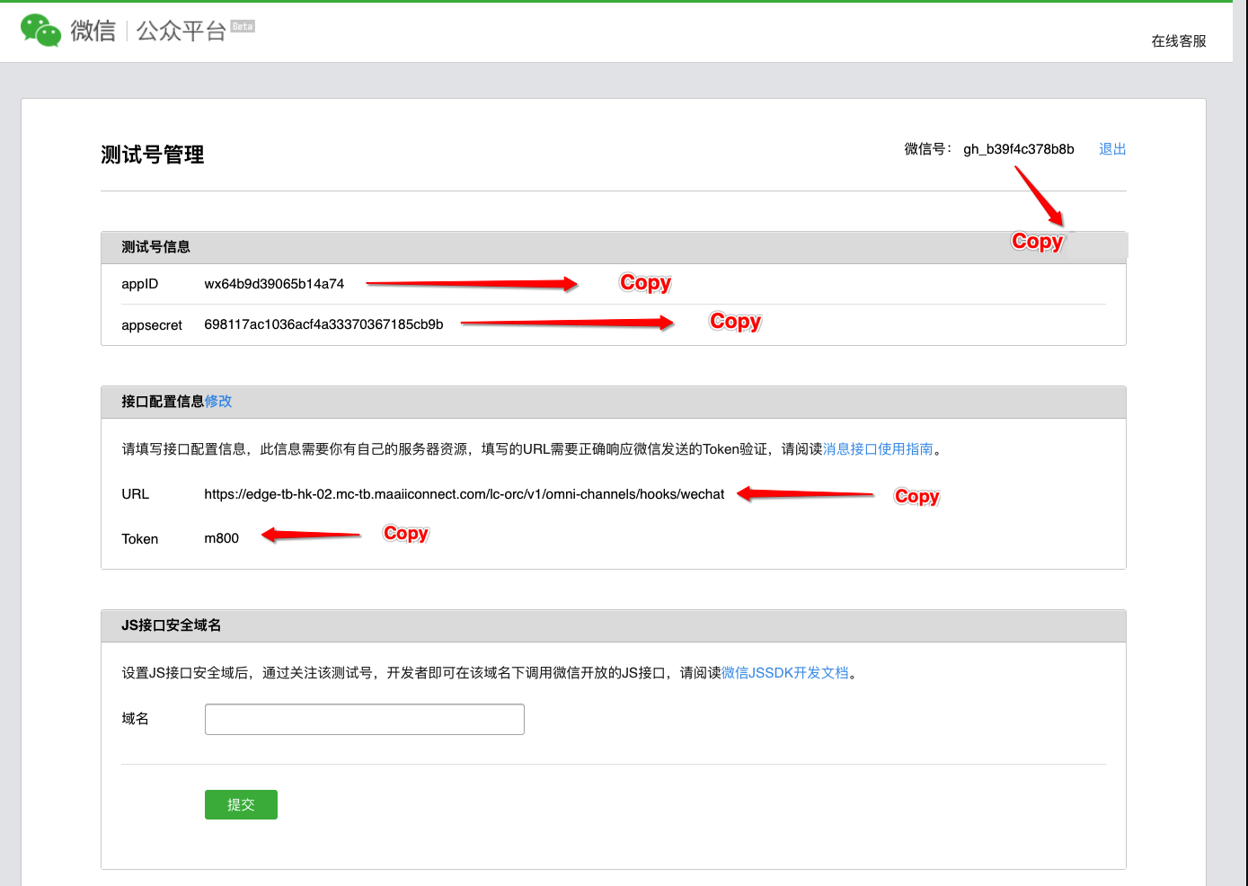Click 退出 to log out
Image resolution: width=1248 pixels, height=886 pixels.
pyautogui.click(x=1112, y=149)
